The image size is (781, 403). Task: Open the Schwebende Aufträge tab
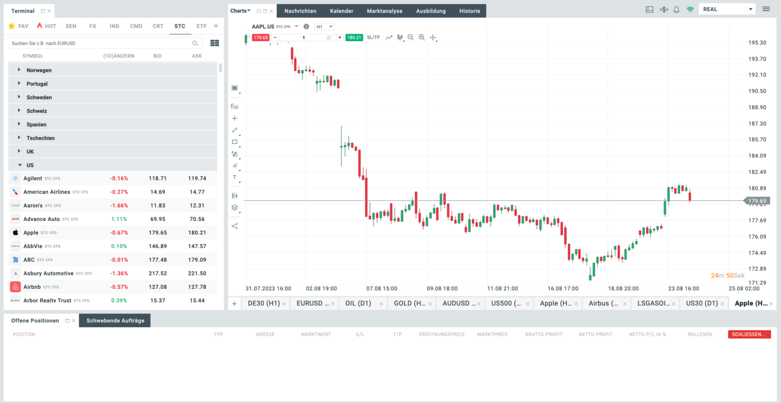[x=114, y=321]
